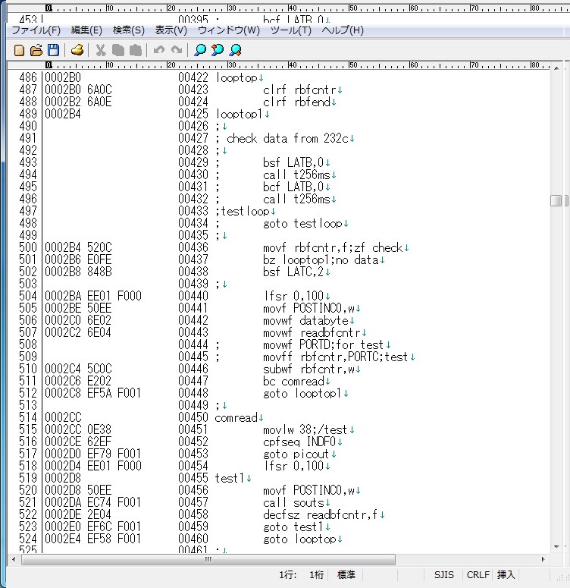The width and height of the screenshot is (570, 588).
Task: Click the editor column ruler
Action: tap(279, 65)
